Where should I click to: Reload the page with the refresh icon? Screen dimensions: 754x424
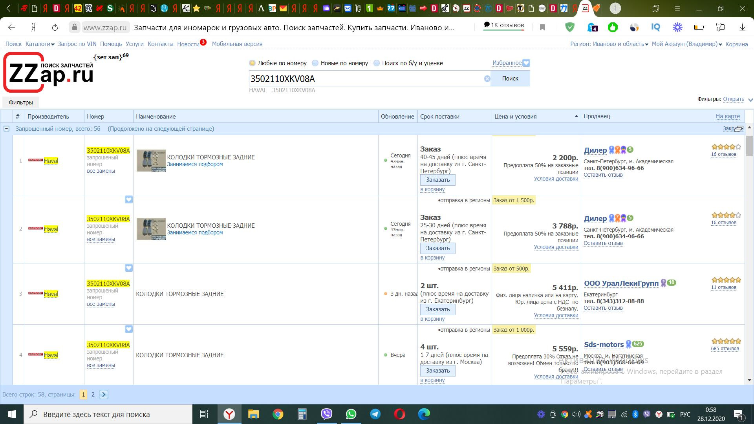click(55, 27)
